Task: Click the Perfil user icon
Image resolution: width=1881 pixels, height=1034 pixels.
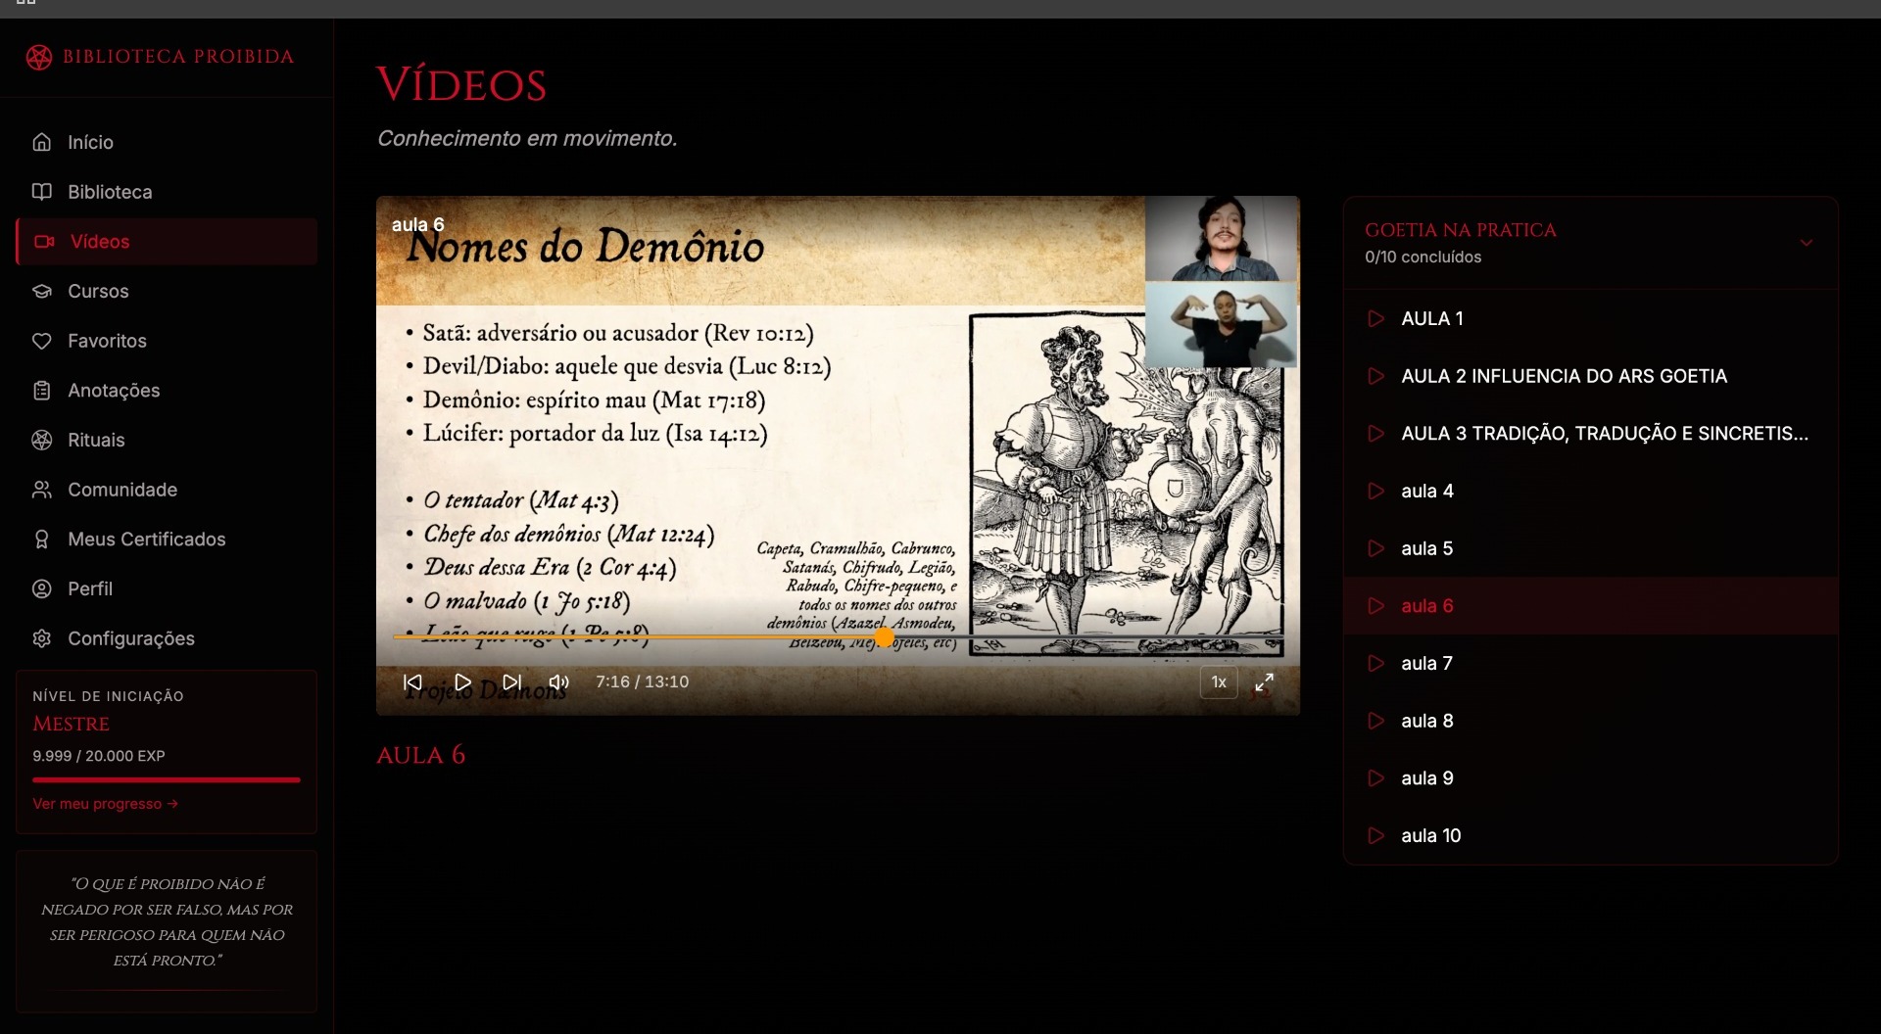Action: point(42,588)
